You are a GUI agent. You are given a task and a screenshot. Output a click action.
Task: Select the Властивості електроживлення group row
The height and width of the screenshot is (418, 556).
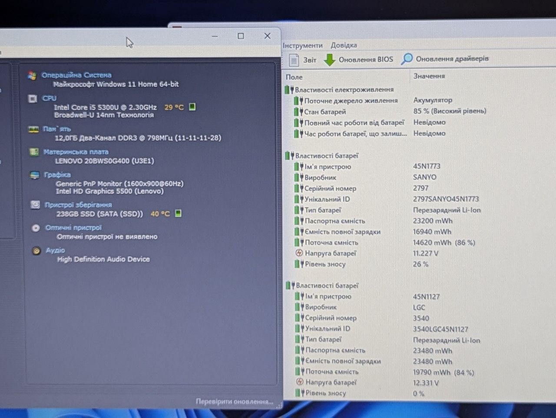coord(419,89)
